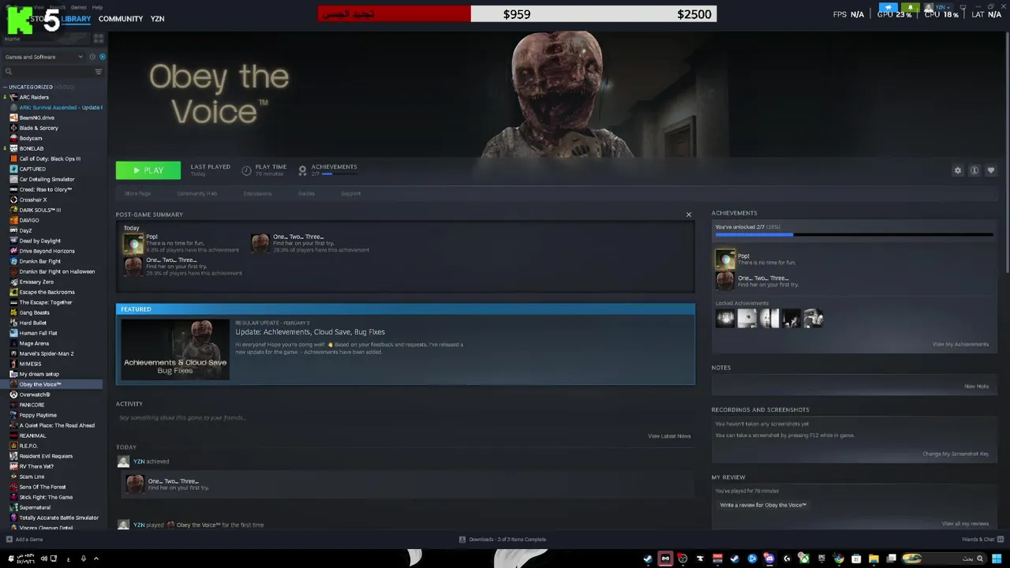The width and height of the screenshot is (1010, 568).
Task: Click the Pop! achievement icon in Achievements panel
Action: (x=725, y=260)
